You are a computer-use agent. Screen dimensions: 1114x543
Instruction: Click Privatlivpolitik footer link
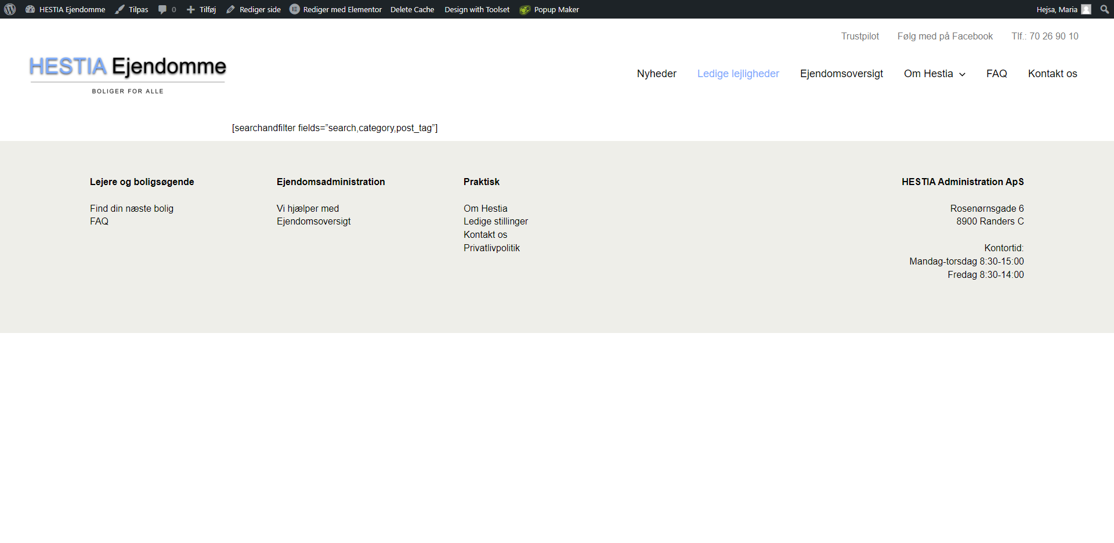491,248
